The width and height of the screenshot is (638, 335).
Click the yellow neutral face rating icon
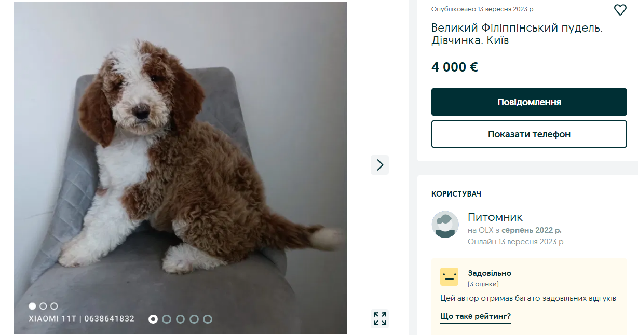click(x=449, y=277)
